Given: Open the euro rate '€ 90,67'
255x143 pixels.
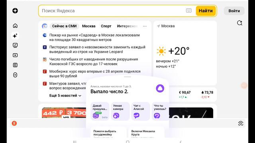Looking at the screenshot, I should click(x=184, y=93).
